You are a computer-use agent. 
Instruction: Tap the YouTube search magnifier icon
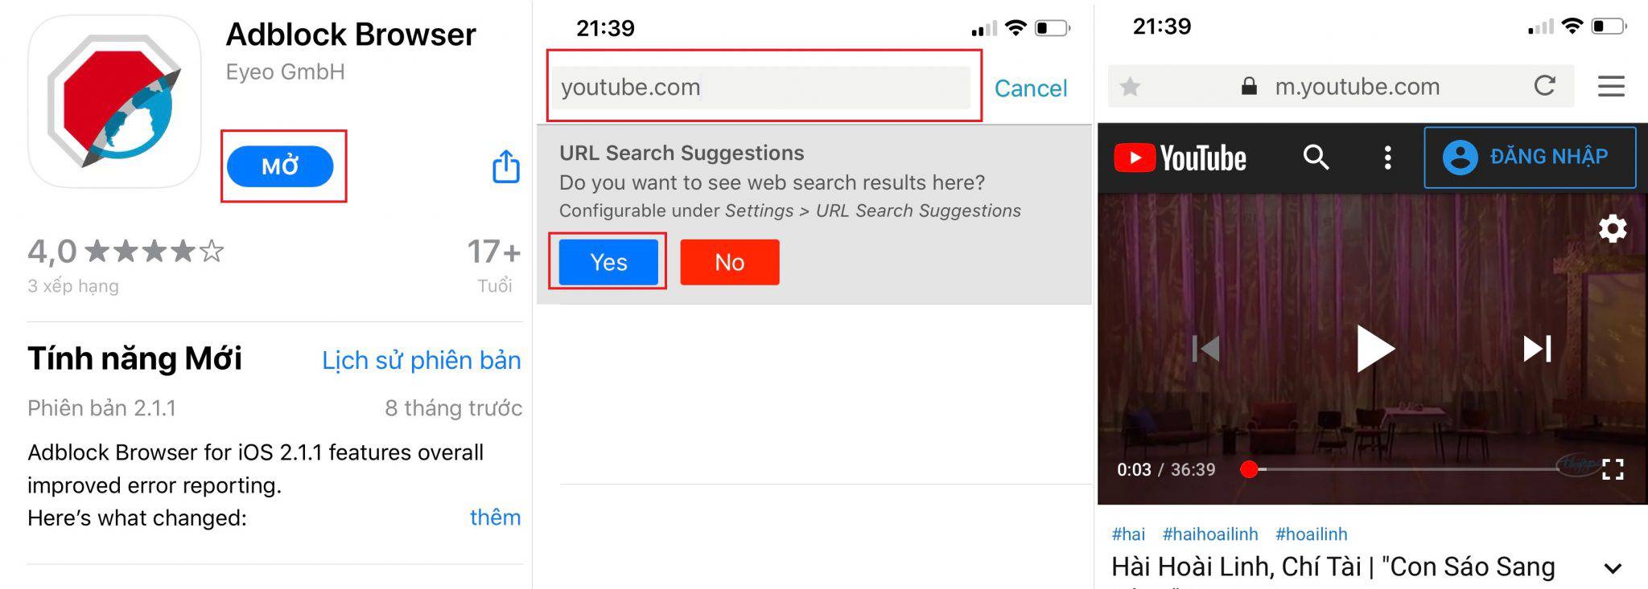point(1316,157)
